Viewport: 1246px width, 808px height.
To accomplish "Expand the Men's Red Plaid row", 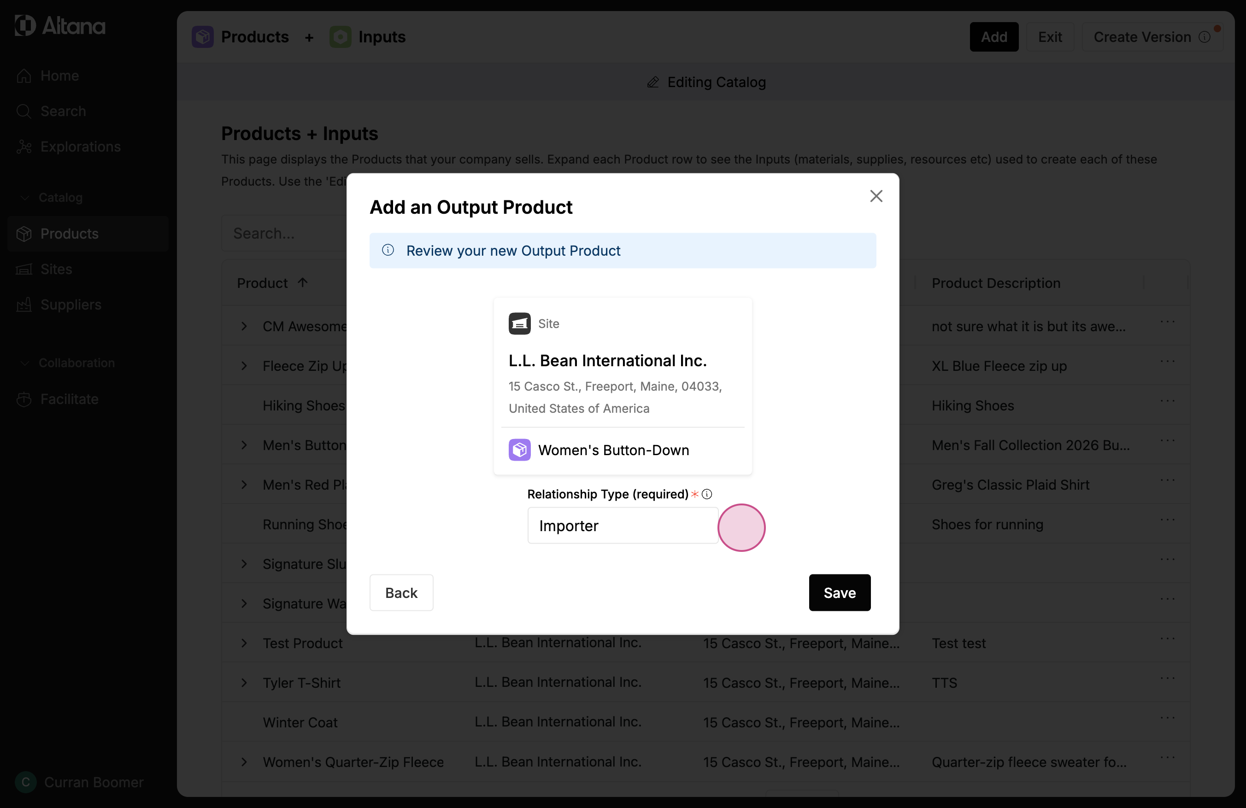I will pos(244,485).
